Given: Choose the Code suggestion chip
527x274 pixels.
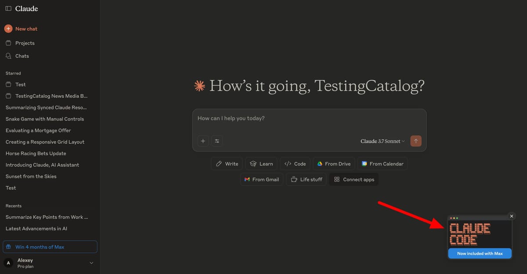Looking at the screenshot, I should [295, 164].
